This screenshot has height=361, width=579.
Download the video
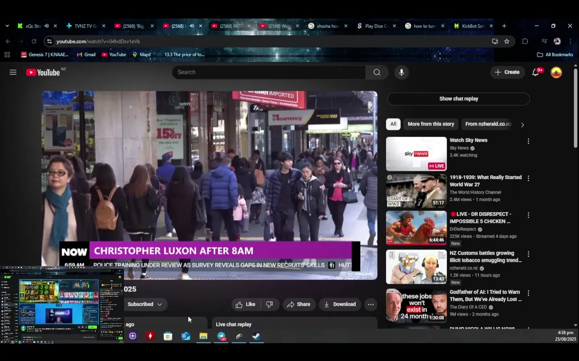tap(340, 304)
